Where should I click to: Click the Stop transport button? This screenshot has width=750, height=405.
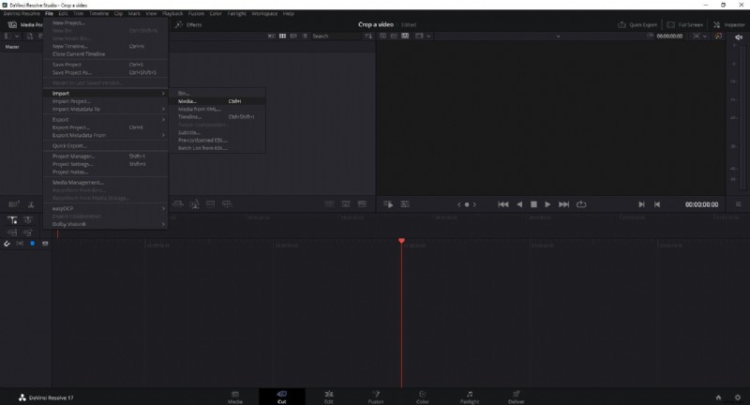click(x=533, y=204)
